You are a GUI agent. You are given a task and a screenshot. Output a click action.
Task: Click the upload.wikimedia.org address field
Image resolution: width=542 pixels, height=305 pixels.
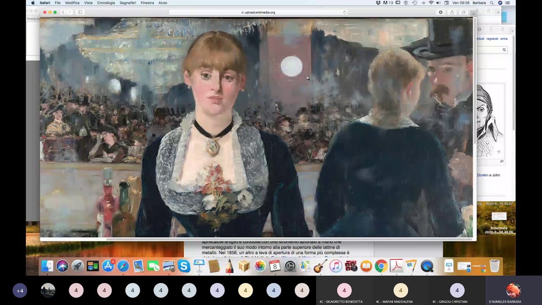pos(258,12)
